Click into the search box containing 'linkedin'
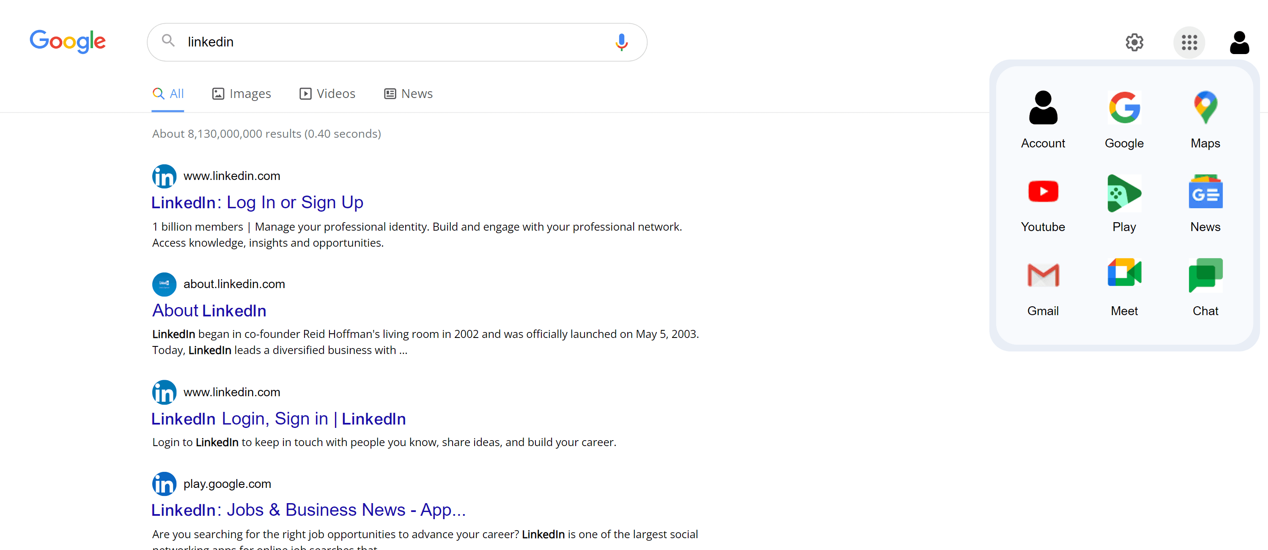Viewport: 1268px width, 550px height. click(397, 42)
